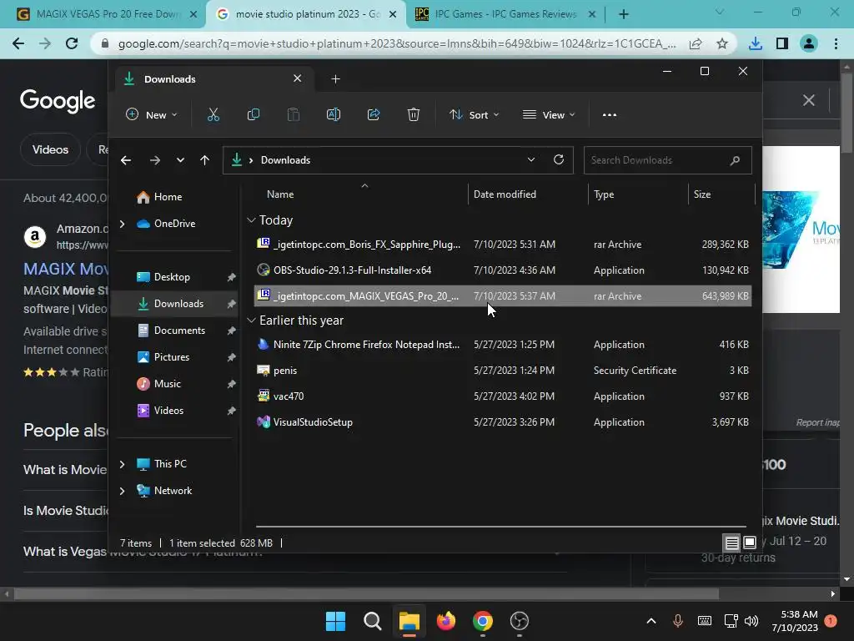Viewport: 854px width, 641px height.
Task: Select the MAGIX_VEGAS_Pro_20 rar archive
Action: [x=503, y=296]
